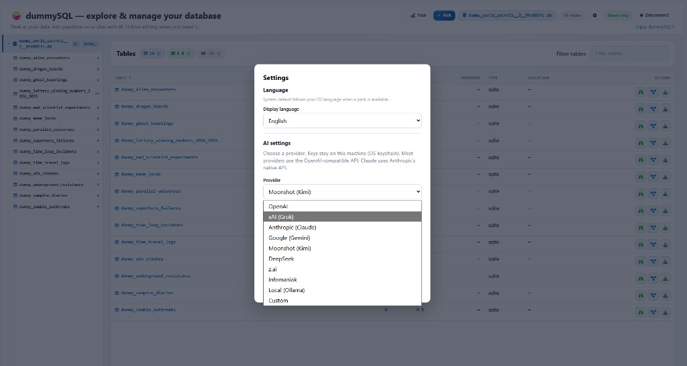
Task: Click the 14 table count chip beside Tables
Action: tap(152, 54)
